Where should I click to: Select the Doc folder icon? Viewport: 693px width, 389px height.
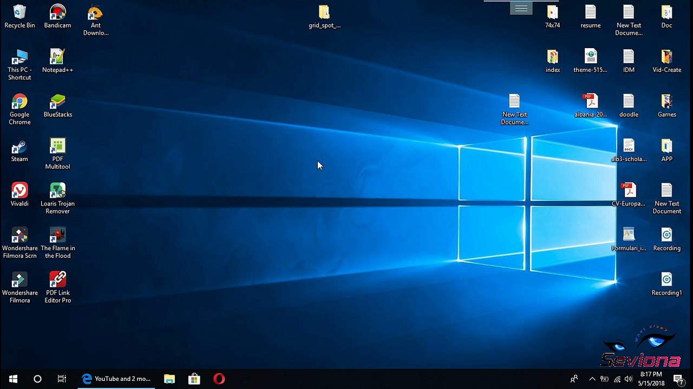point(666,17)
